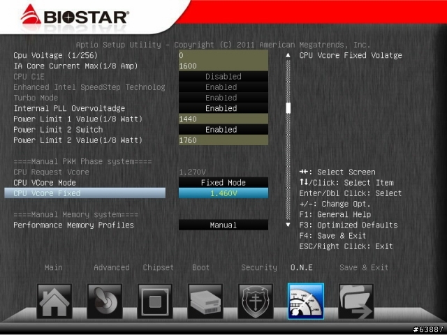
Task: Switch to the Security tab label
Action: tap(259, 267)
